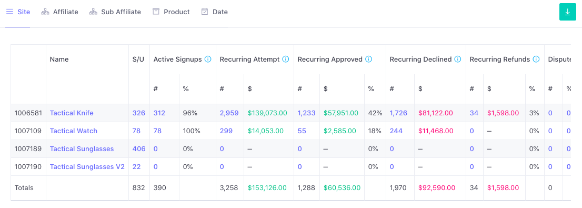Click Tactical Knife recurring refunds 34

[x=474, y=113]
